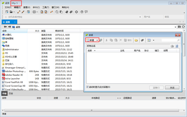Click the speech bubble feedback icon

coord(86,12)
